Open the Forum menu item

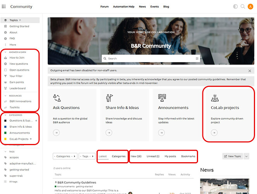(x=104, y=7)
